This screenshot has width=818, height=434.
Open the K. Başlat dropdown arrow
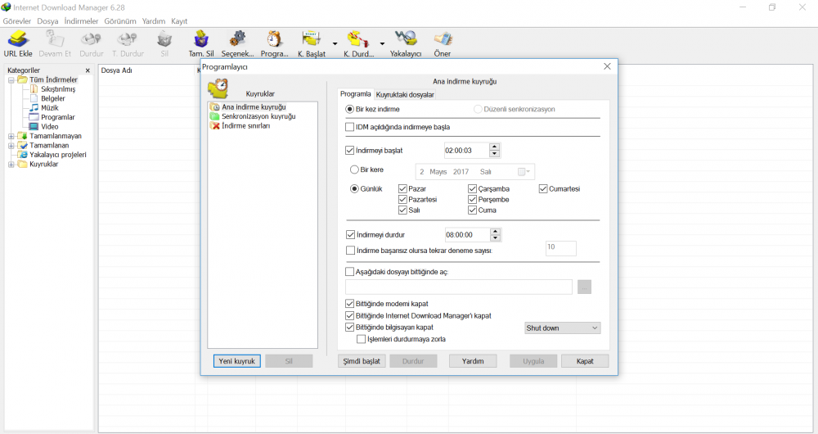point(335,44)
